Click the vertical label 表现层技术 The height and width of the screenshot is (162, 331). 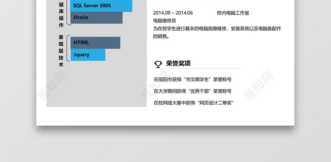point(61,51)
